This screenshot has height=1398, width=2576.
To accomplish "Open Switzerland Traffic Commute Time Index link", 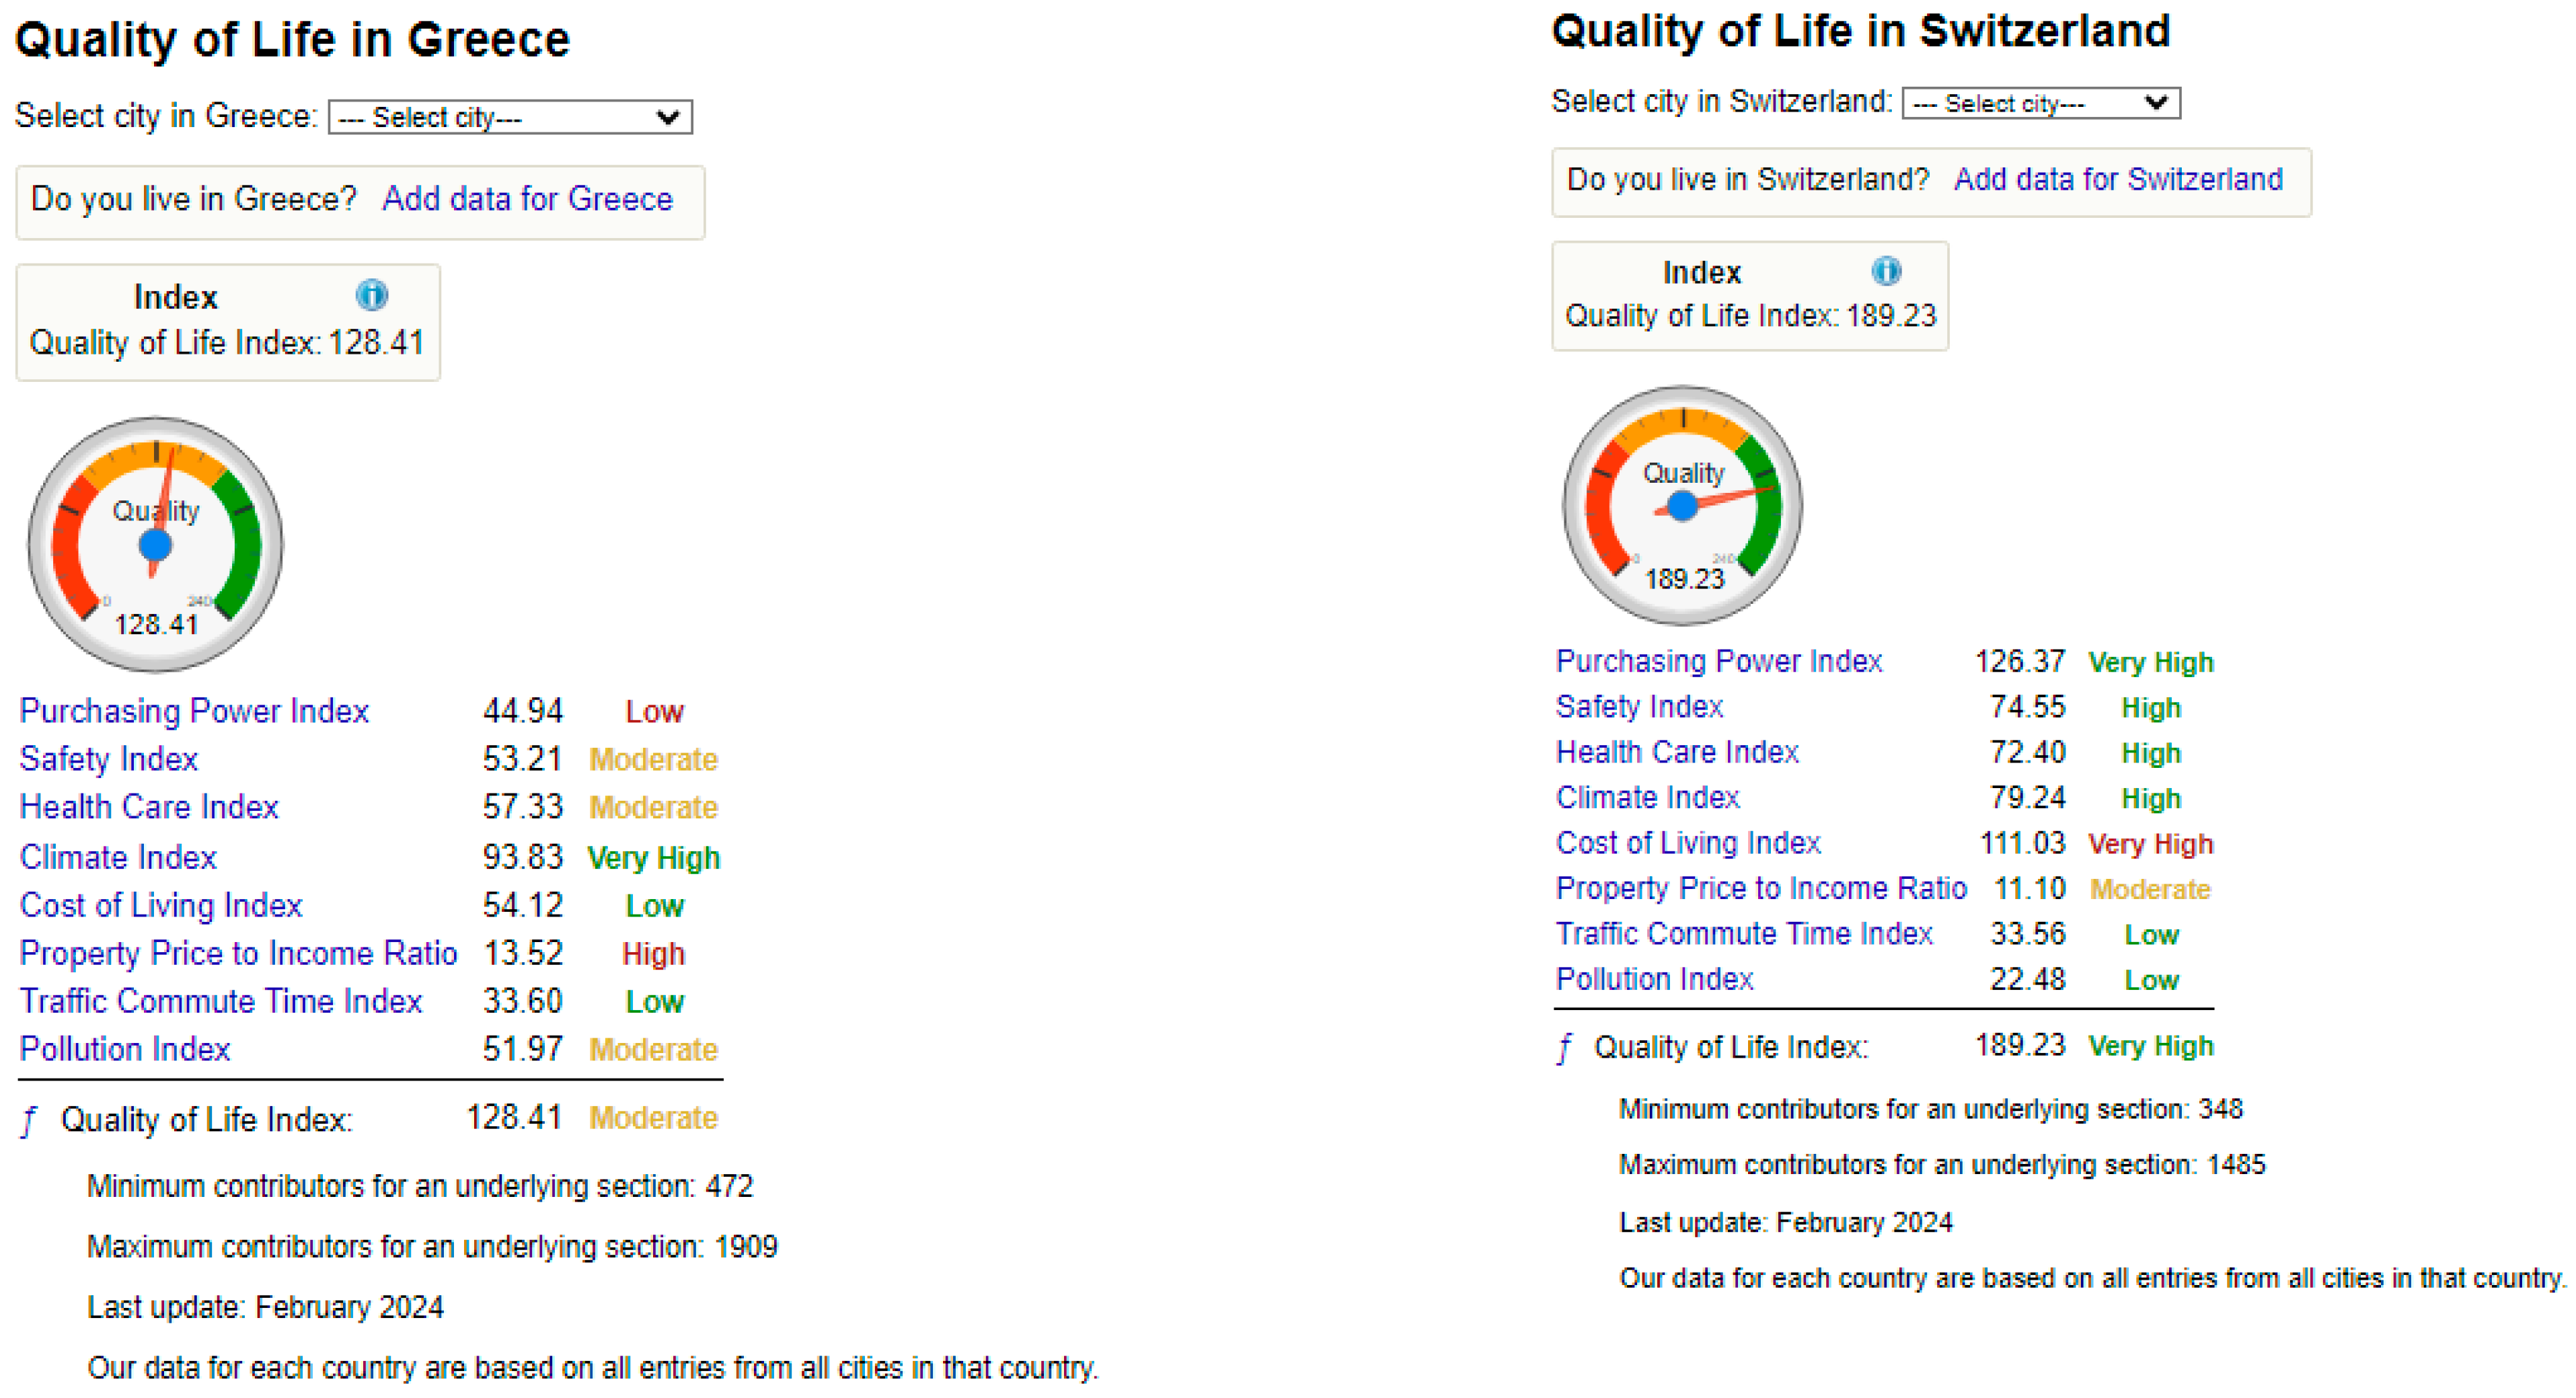I will click(1744, 934).
